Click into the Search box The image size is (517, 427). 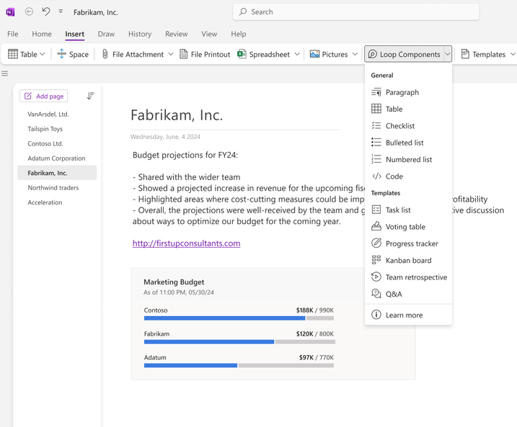(x=356, y=12)
